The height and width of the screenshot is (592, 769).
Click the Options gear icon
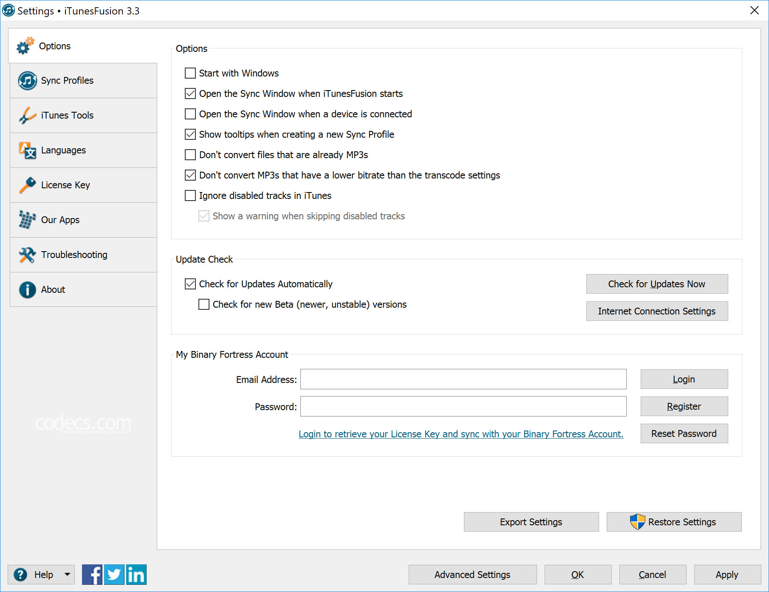click(x=25, y=46)
